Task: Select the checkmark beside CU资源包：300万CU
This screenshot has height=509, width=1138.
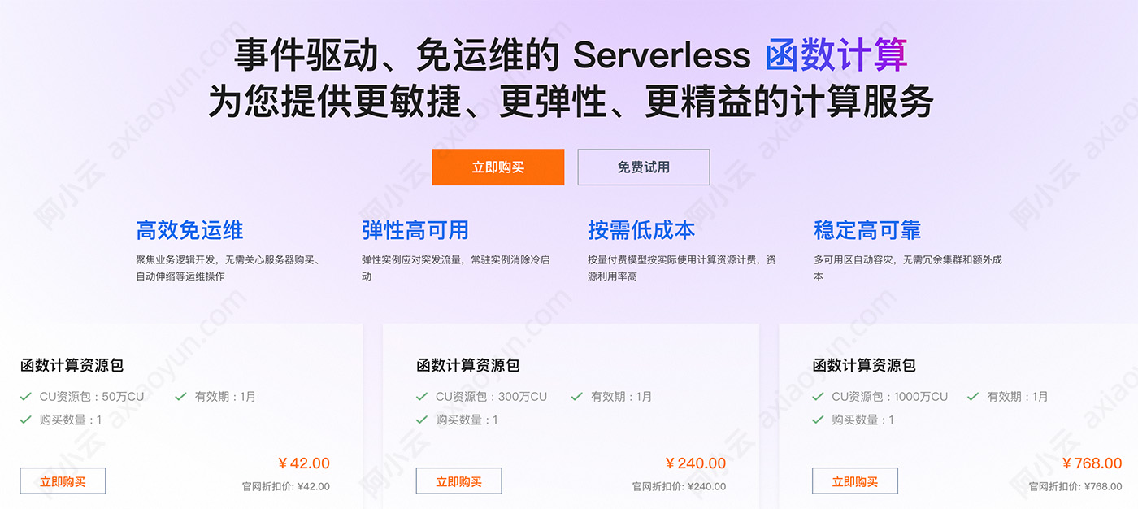Action: tap(422, 397)
